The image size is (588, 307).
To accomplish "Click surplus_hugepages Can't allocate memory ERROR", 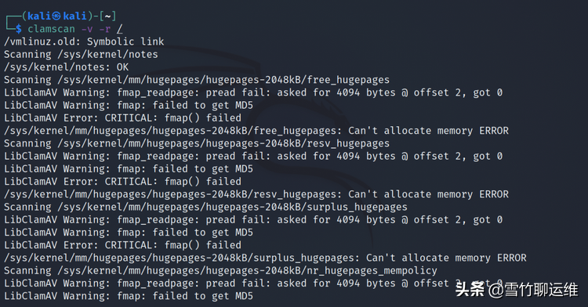I will click(x=265, y=258).
